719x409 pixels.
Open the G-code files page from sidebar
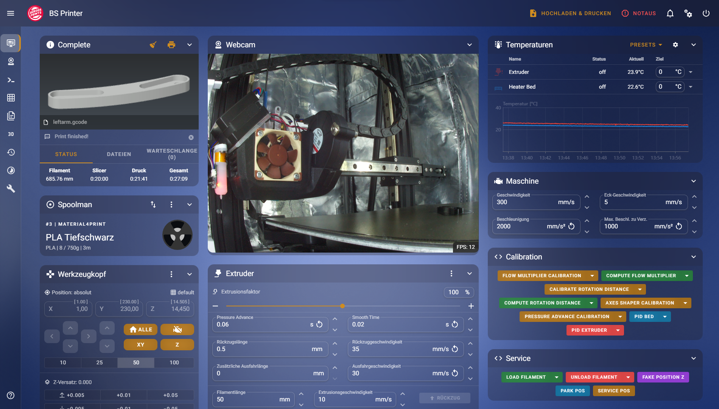tap(11, 116)
